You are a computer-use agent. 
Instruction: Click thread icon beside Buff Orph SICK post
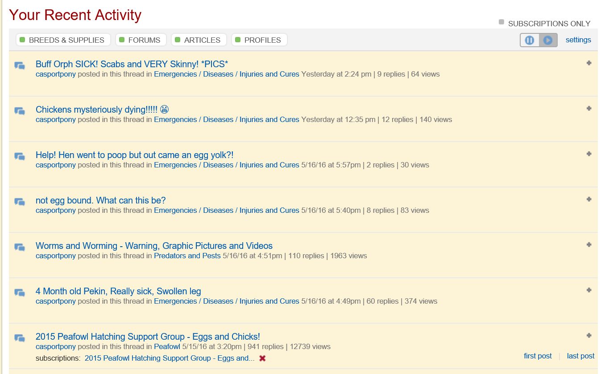pos(20,66)
